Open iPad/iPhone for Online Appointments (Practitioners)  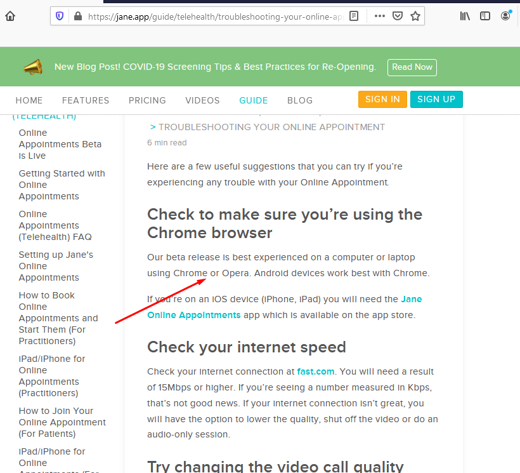tap(52, 376)
